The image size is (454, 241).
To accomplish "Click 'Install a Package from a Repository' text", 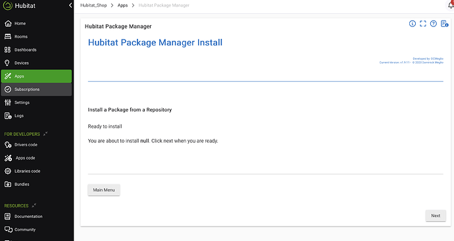I will click(130, 110).
